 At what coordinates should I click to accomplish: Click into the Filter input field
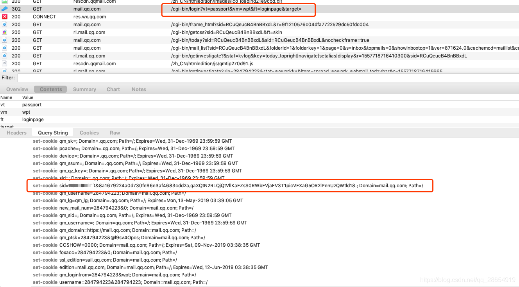click(268, 78)
